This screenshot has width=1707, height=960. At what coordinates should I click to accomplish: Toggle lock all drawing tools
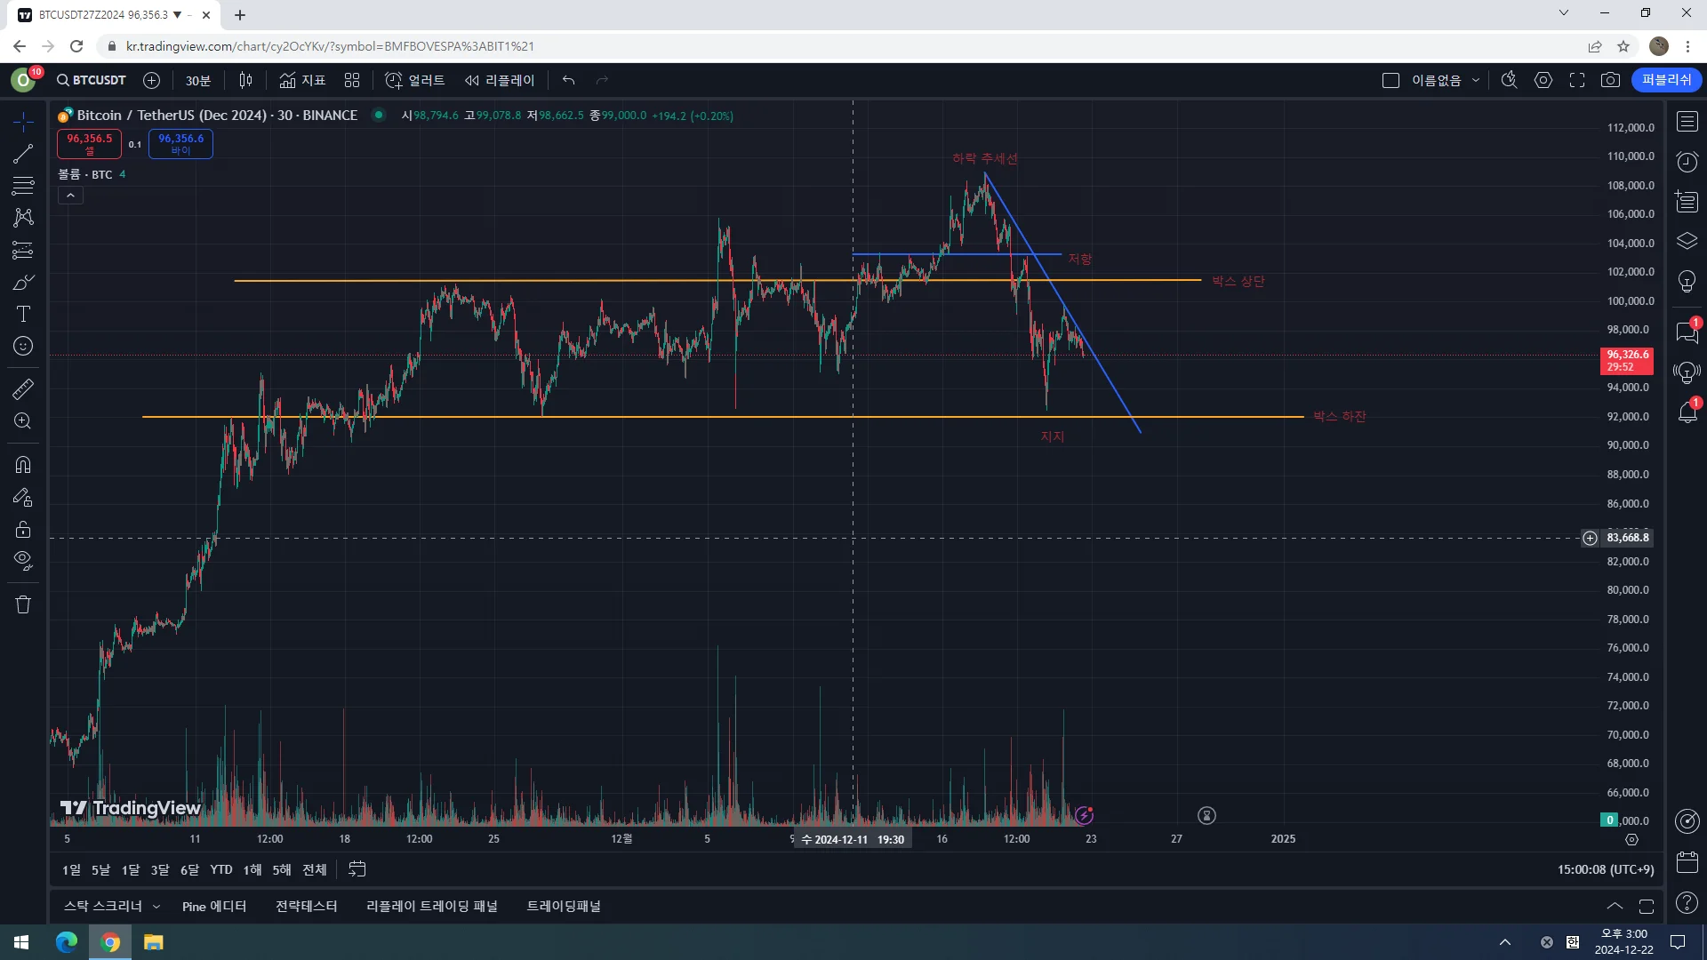click(x=23, y=530)
